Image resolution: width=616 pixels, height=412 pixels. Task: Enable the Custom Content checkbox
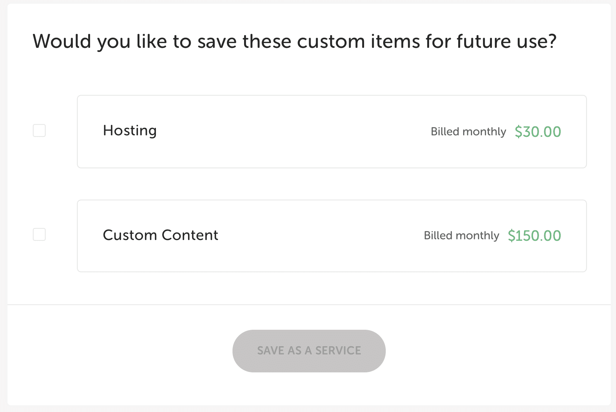[x=39, y=234]
